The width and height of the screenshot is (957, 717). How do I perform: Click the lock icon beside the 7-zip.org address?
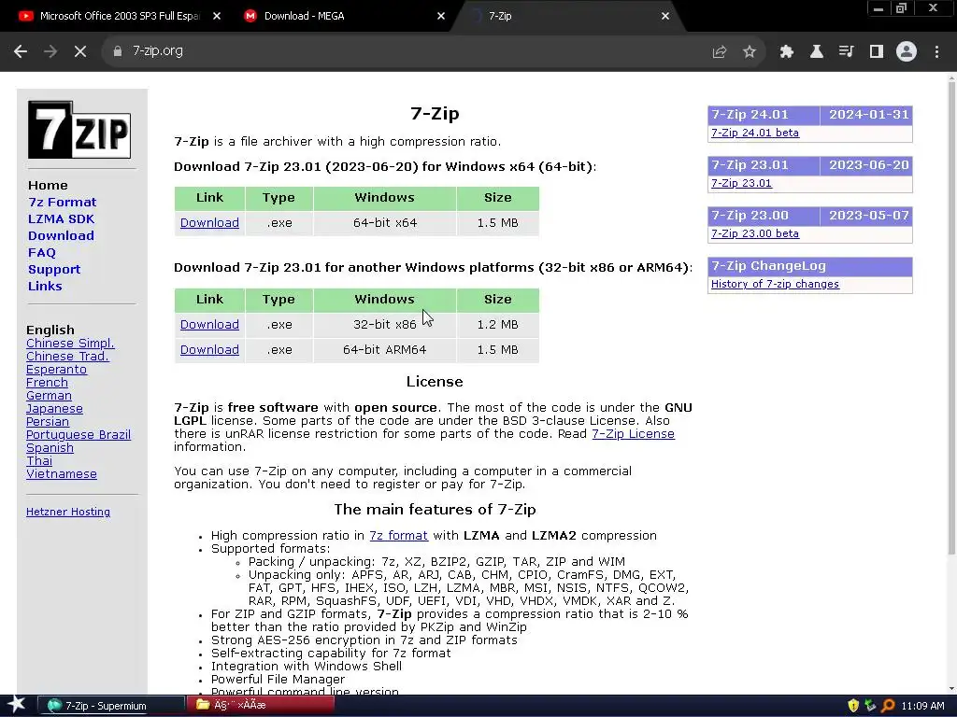117,51
